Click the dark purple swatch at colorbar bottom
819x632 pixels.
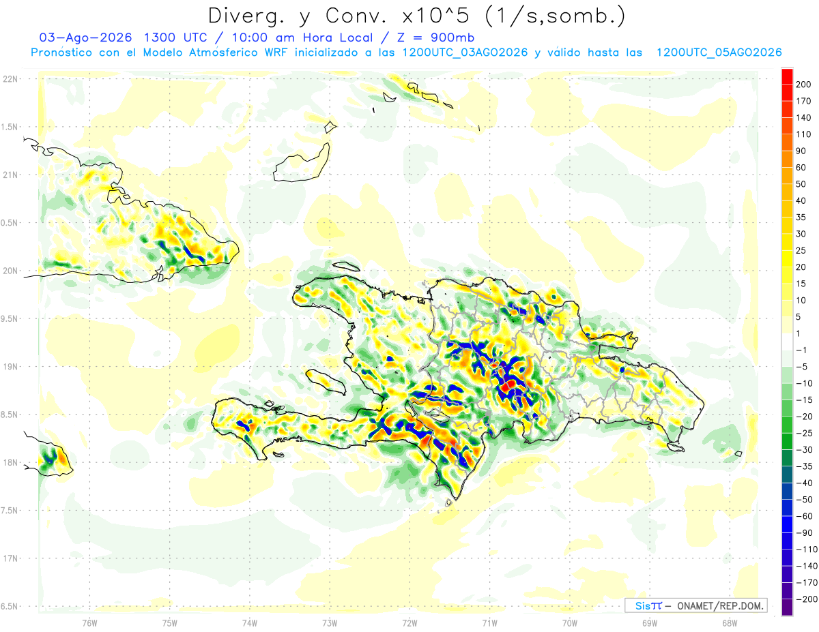(787, 608)
